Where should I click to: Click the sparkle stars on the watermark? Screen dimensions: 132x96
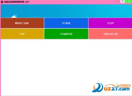click(117, 85)
